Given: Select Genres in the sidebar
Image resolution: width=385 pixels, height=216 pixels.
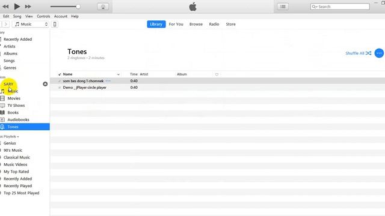Looking at the screenshot, I should coord(10,68).
